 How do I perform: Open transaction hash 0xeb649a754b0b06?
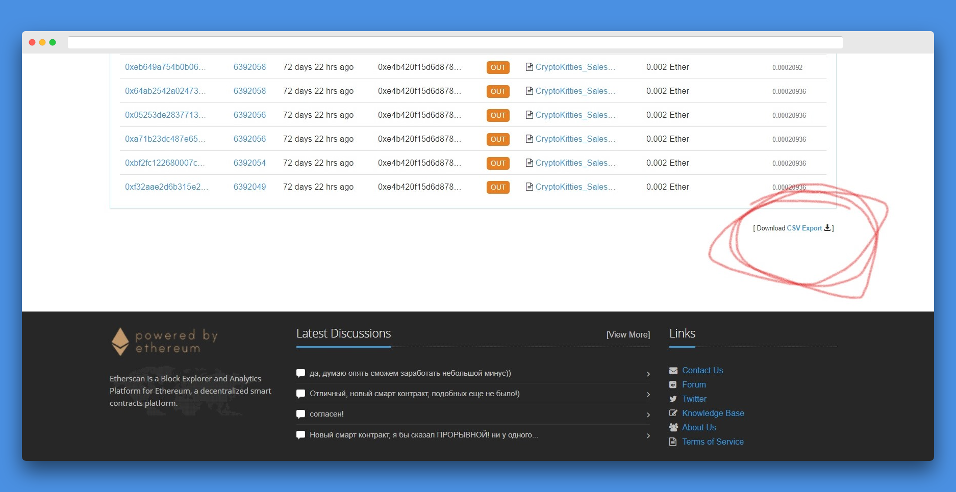(x=165, y=67)
